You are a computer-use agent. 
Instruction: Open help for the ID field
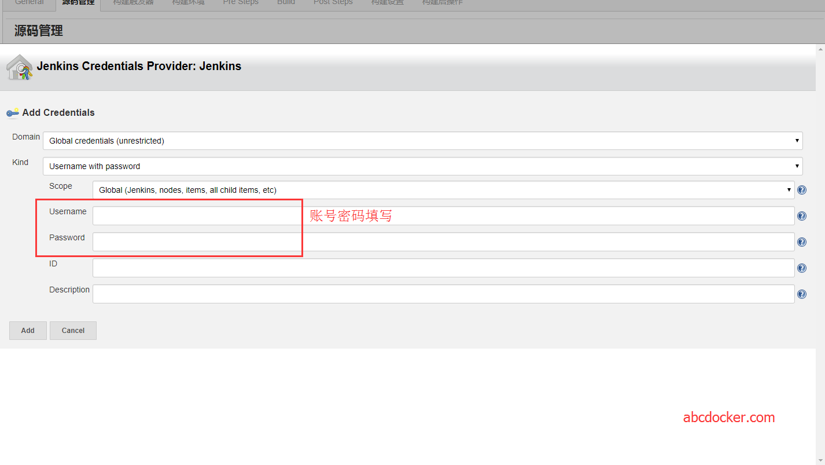(802, 268)
